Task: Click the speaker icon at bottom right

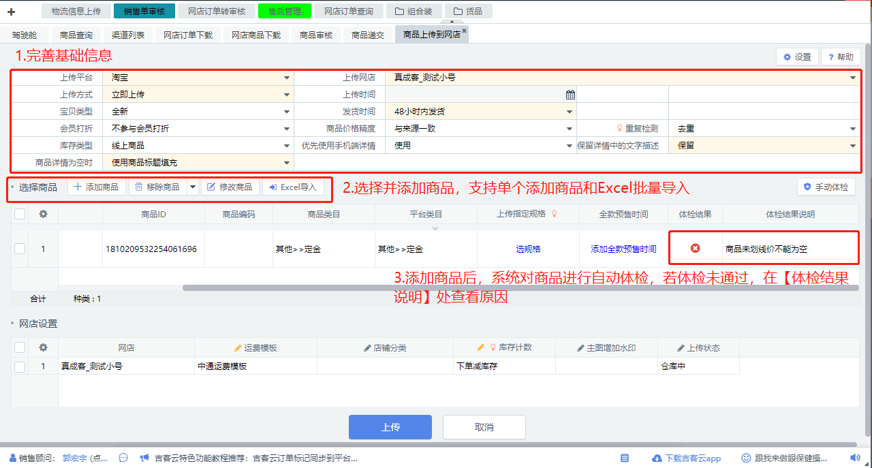Action: (x=854, y=458)
